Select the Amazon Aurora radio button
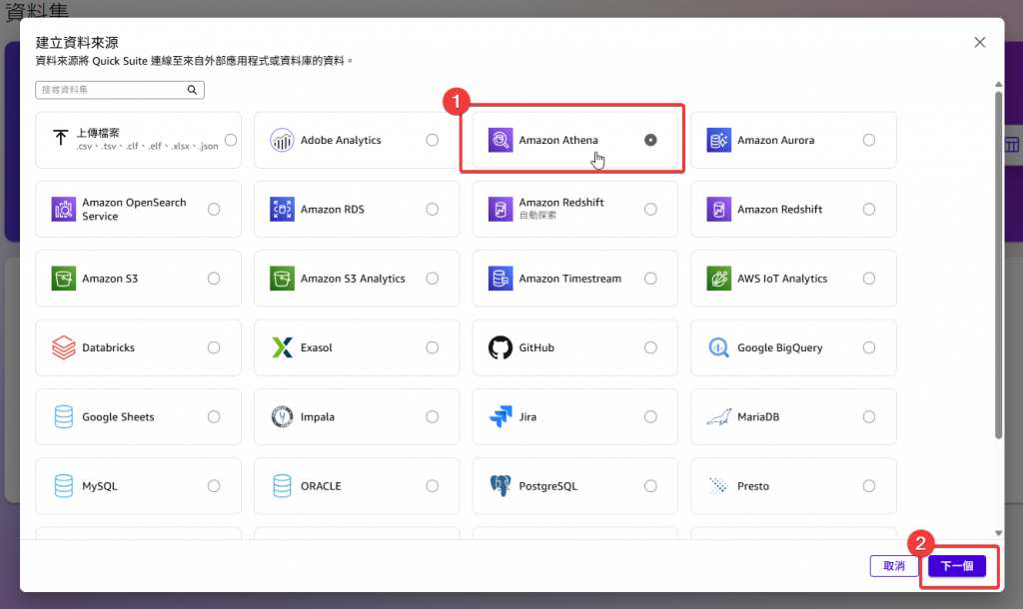1023x609 pixels. [x=869, y=140]
